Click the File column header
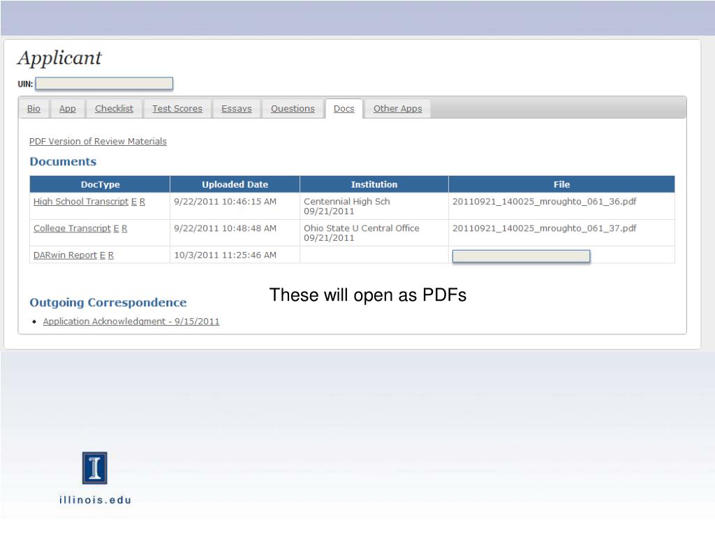Image resolution: width=715 pixels, height=536 pixels. 562,184
